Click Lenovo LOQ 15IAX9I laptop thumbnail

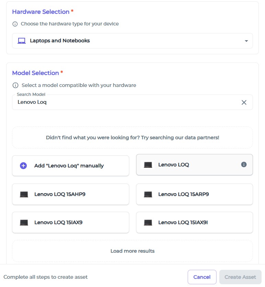(148, 222)
